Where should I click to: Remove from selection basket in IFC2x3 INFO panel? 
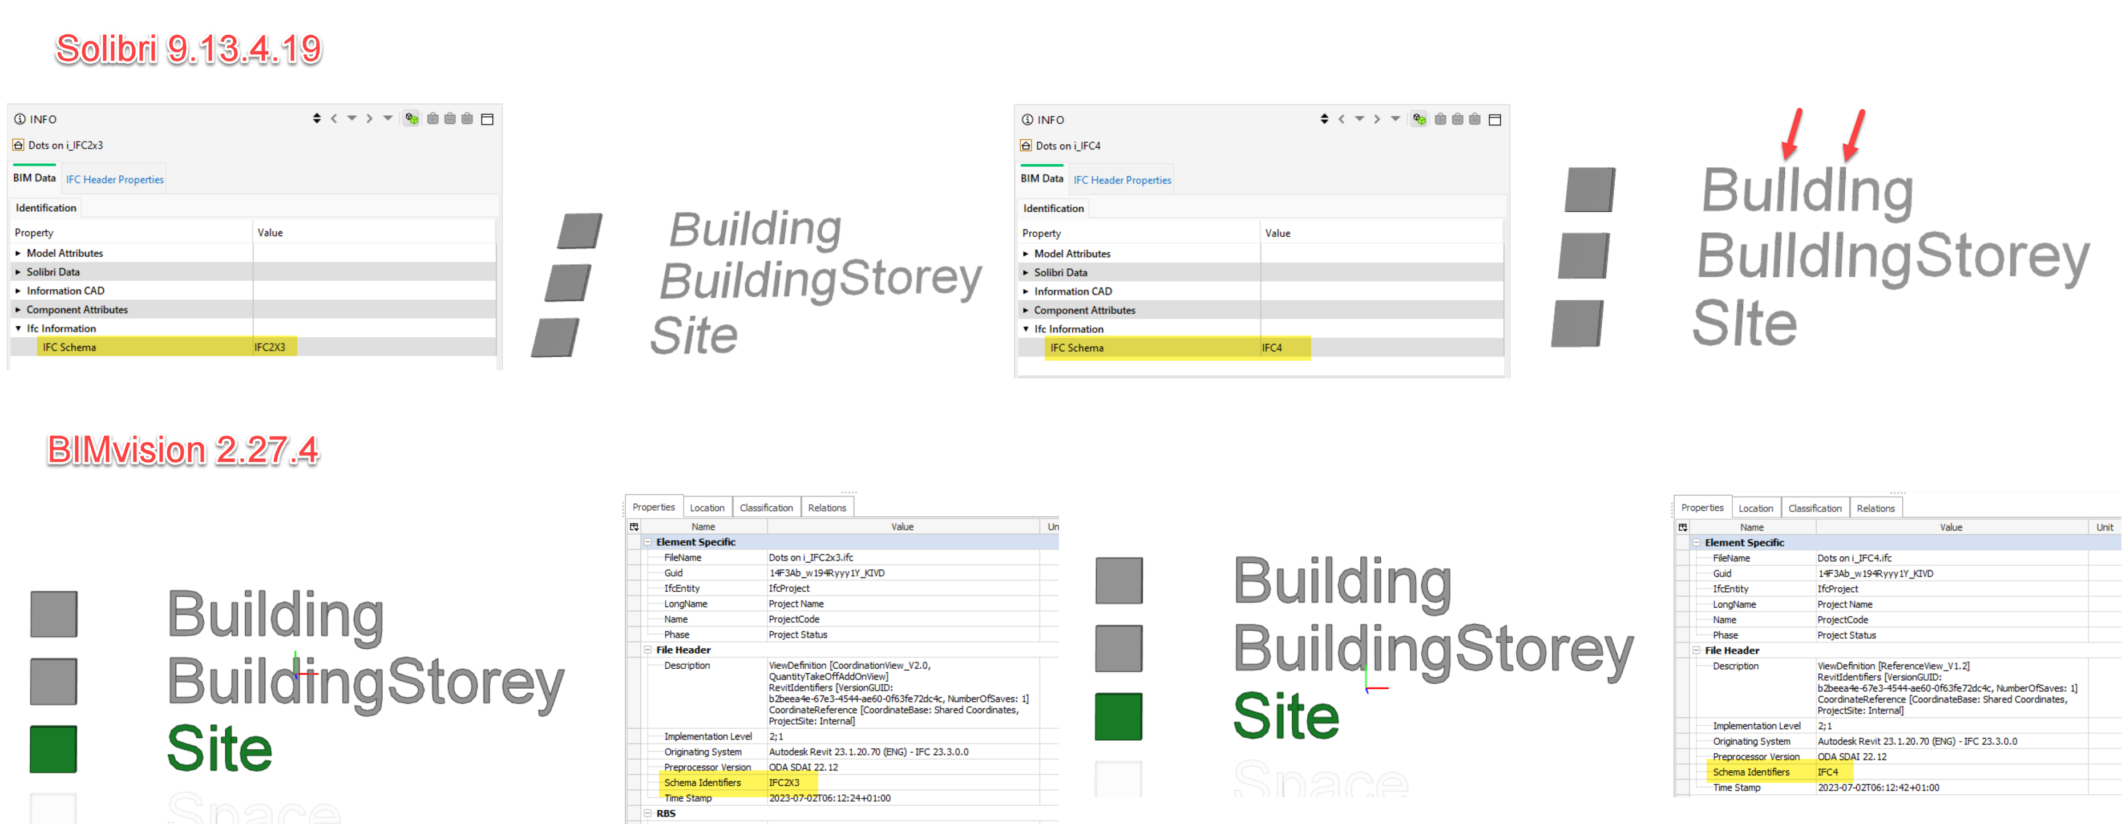(x=450, y=119)
